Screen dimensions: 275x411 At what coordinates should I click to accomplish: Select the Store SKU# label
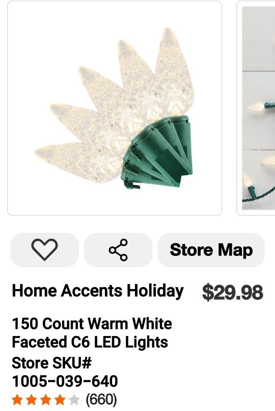pos(52,363)
